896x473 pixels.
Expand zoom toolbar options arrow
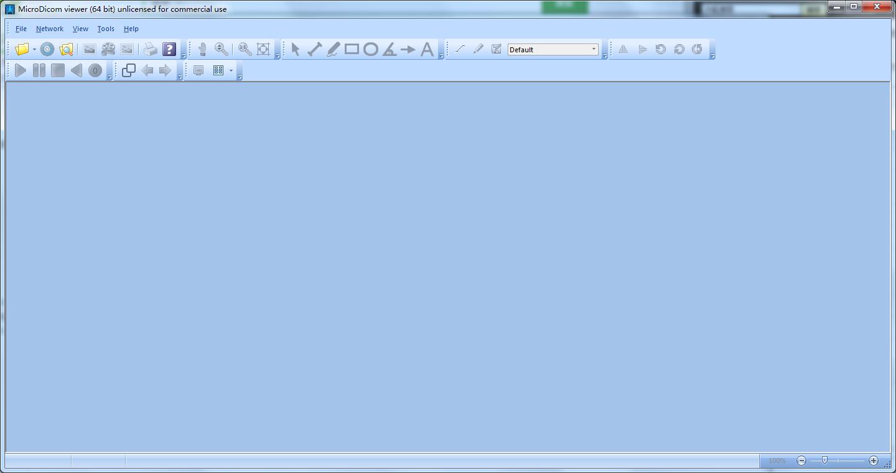pos(278,56)
